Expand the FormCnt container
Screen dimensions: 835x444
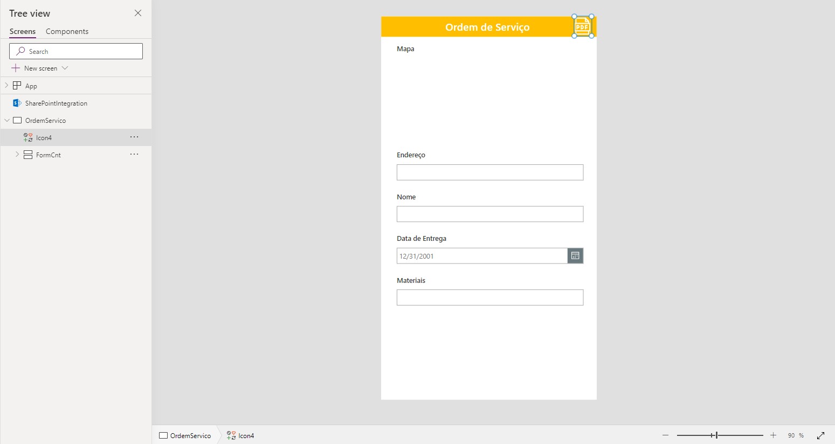click(x=17, y=155)
